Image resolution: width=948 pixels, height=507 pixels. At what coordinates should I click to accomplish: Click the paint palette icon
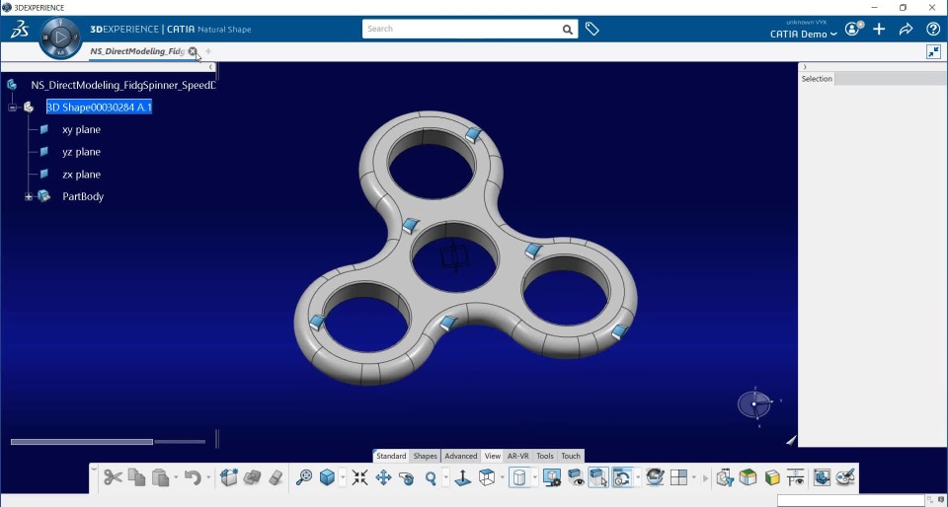tap(844, 478)
